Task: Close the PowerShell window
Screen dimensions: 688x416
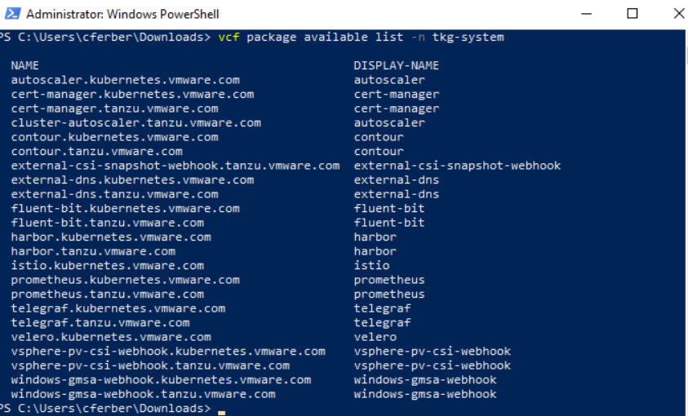Action: click(677, 14)
